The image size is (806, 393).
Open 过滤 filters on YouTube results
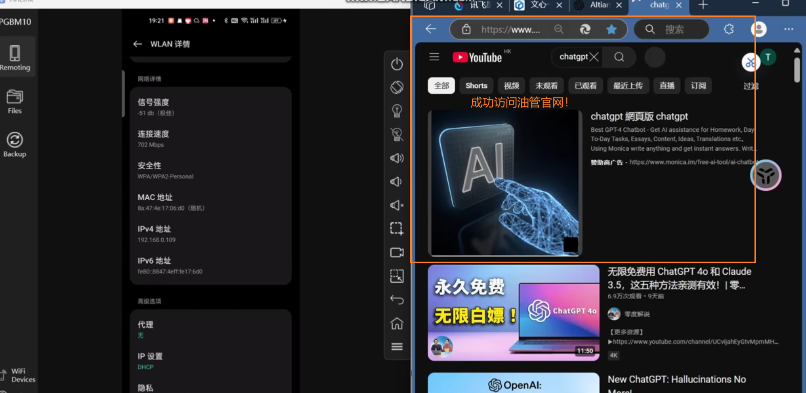click(x=750, y=86)
